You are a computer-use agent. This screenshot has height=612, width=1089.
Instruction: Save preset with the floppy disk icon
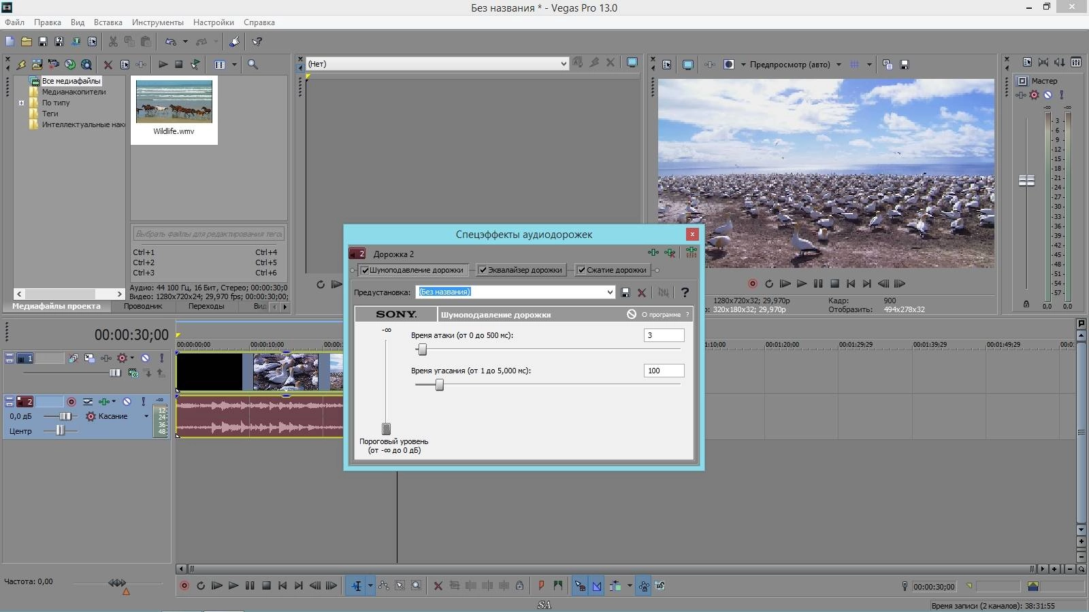point(625,292)
